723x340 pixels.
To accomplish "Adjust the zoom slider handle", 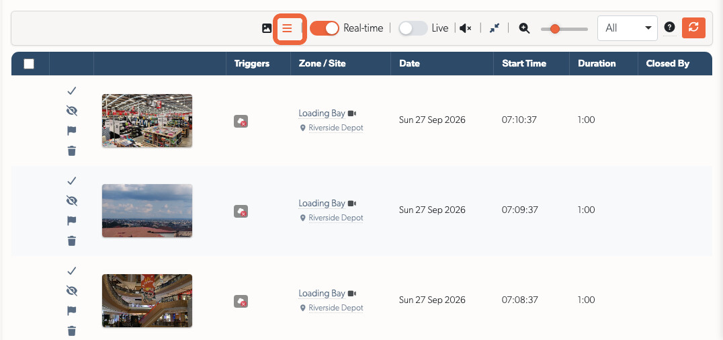I will pos(555,29).
